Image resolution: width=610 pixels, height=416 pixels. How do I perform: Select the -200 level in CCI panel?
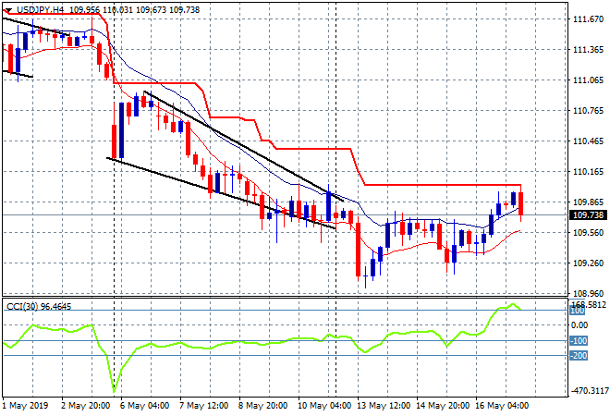pos(579,356)
